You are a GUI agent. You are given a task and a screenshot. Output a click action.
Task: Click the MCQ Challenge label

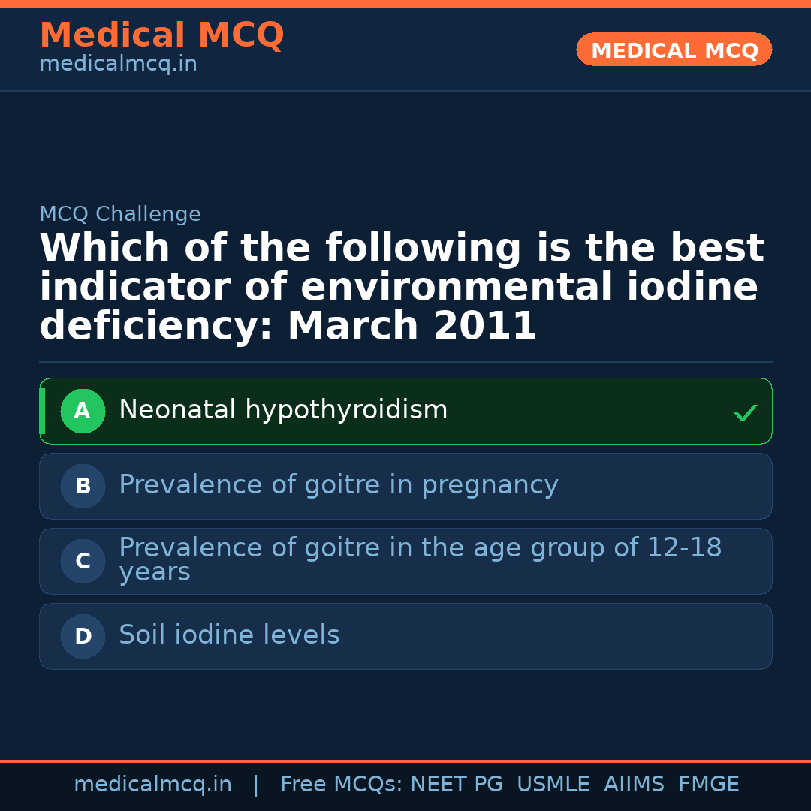[120, 215]
